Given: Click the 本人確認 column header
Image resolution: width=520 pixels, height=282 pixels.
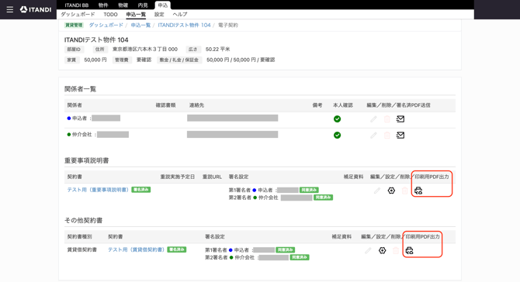Looking at the screenshot, I should point(343,105).
